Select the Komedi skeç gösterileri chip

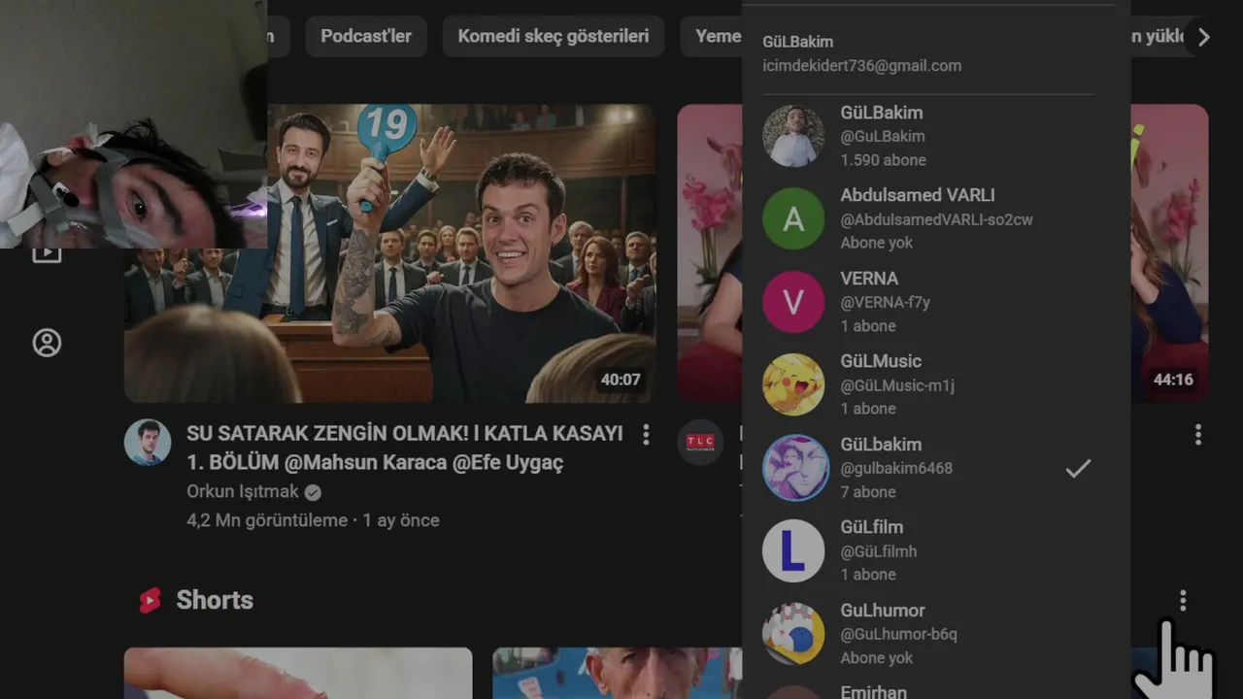coord(554,36)
